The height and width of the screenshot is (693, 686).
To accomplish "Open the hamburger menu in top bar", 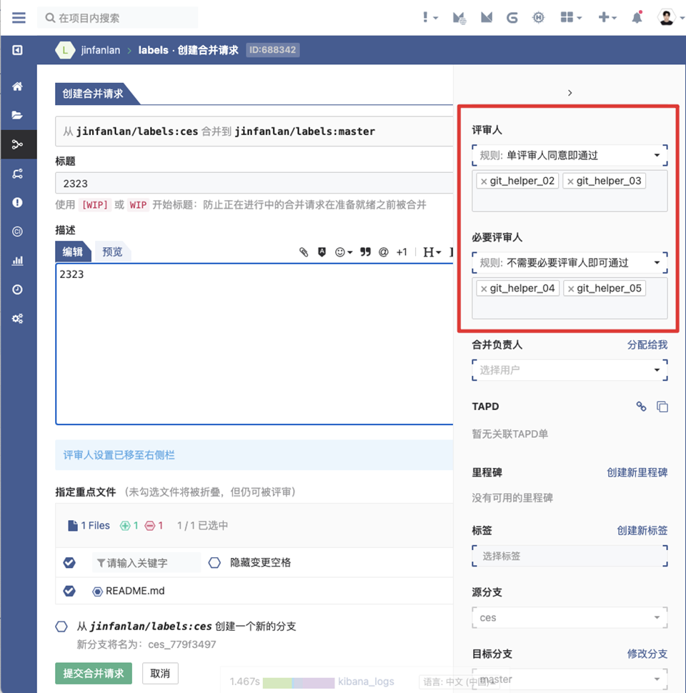I will tap(19, 18).
